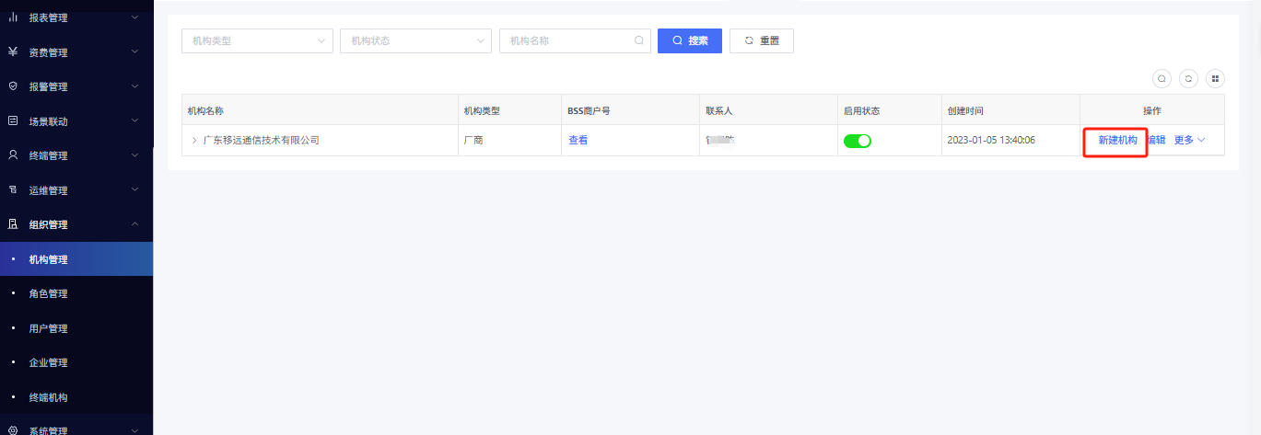Viewport: 1261px width, 435px height.
Task: Open 用户管理 from the sidebar
Action: click(48, 328)
